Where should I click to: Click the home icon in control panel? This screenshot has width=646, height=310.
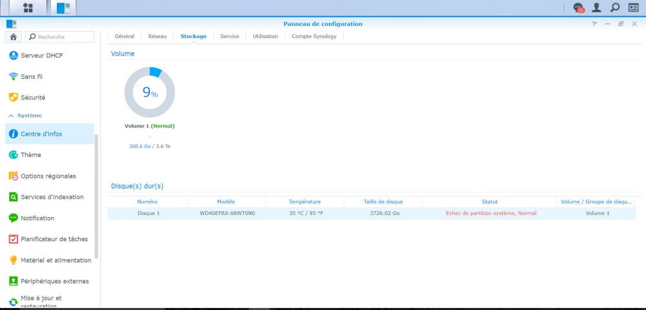click(x=12, y=37)
